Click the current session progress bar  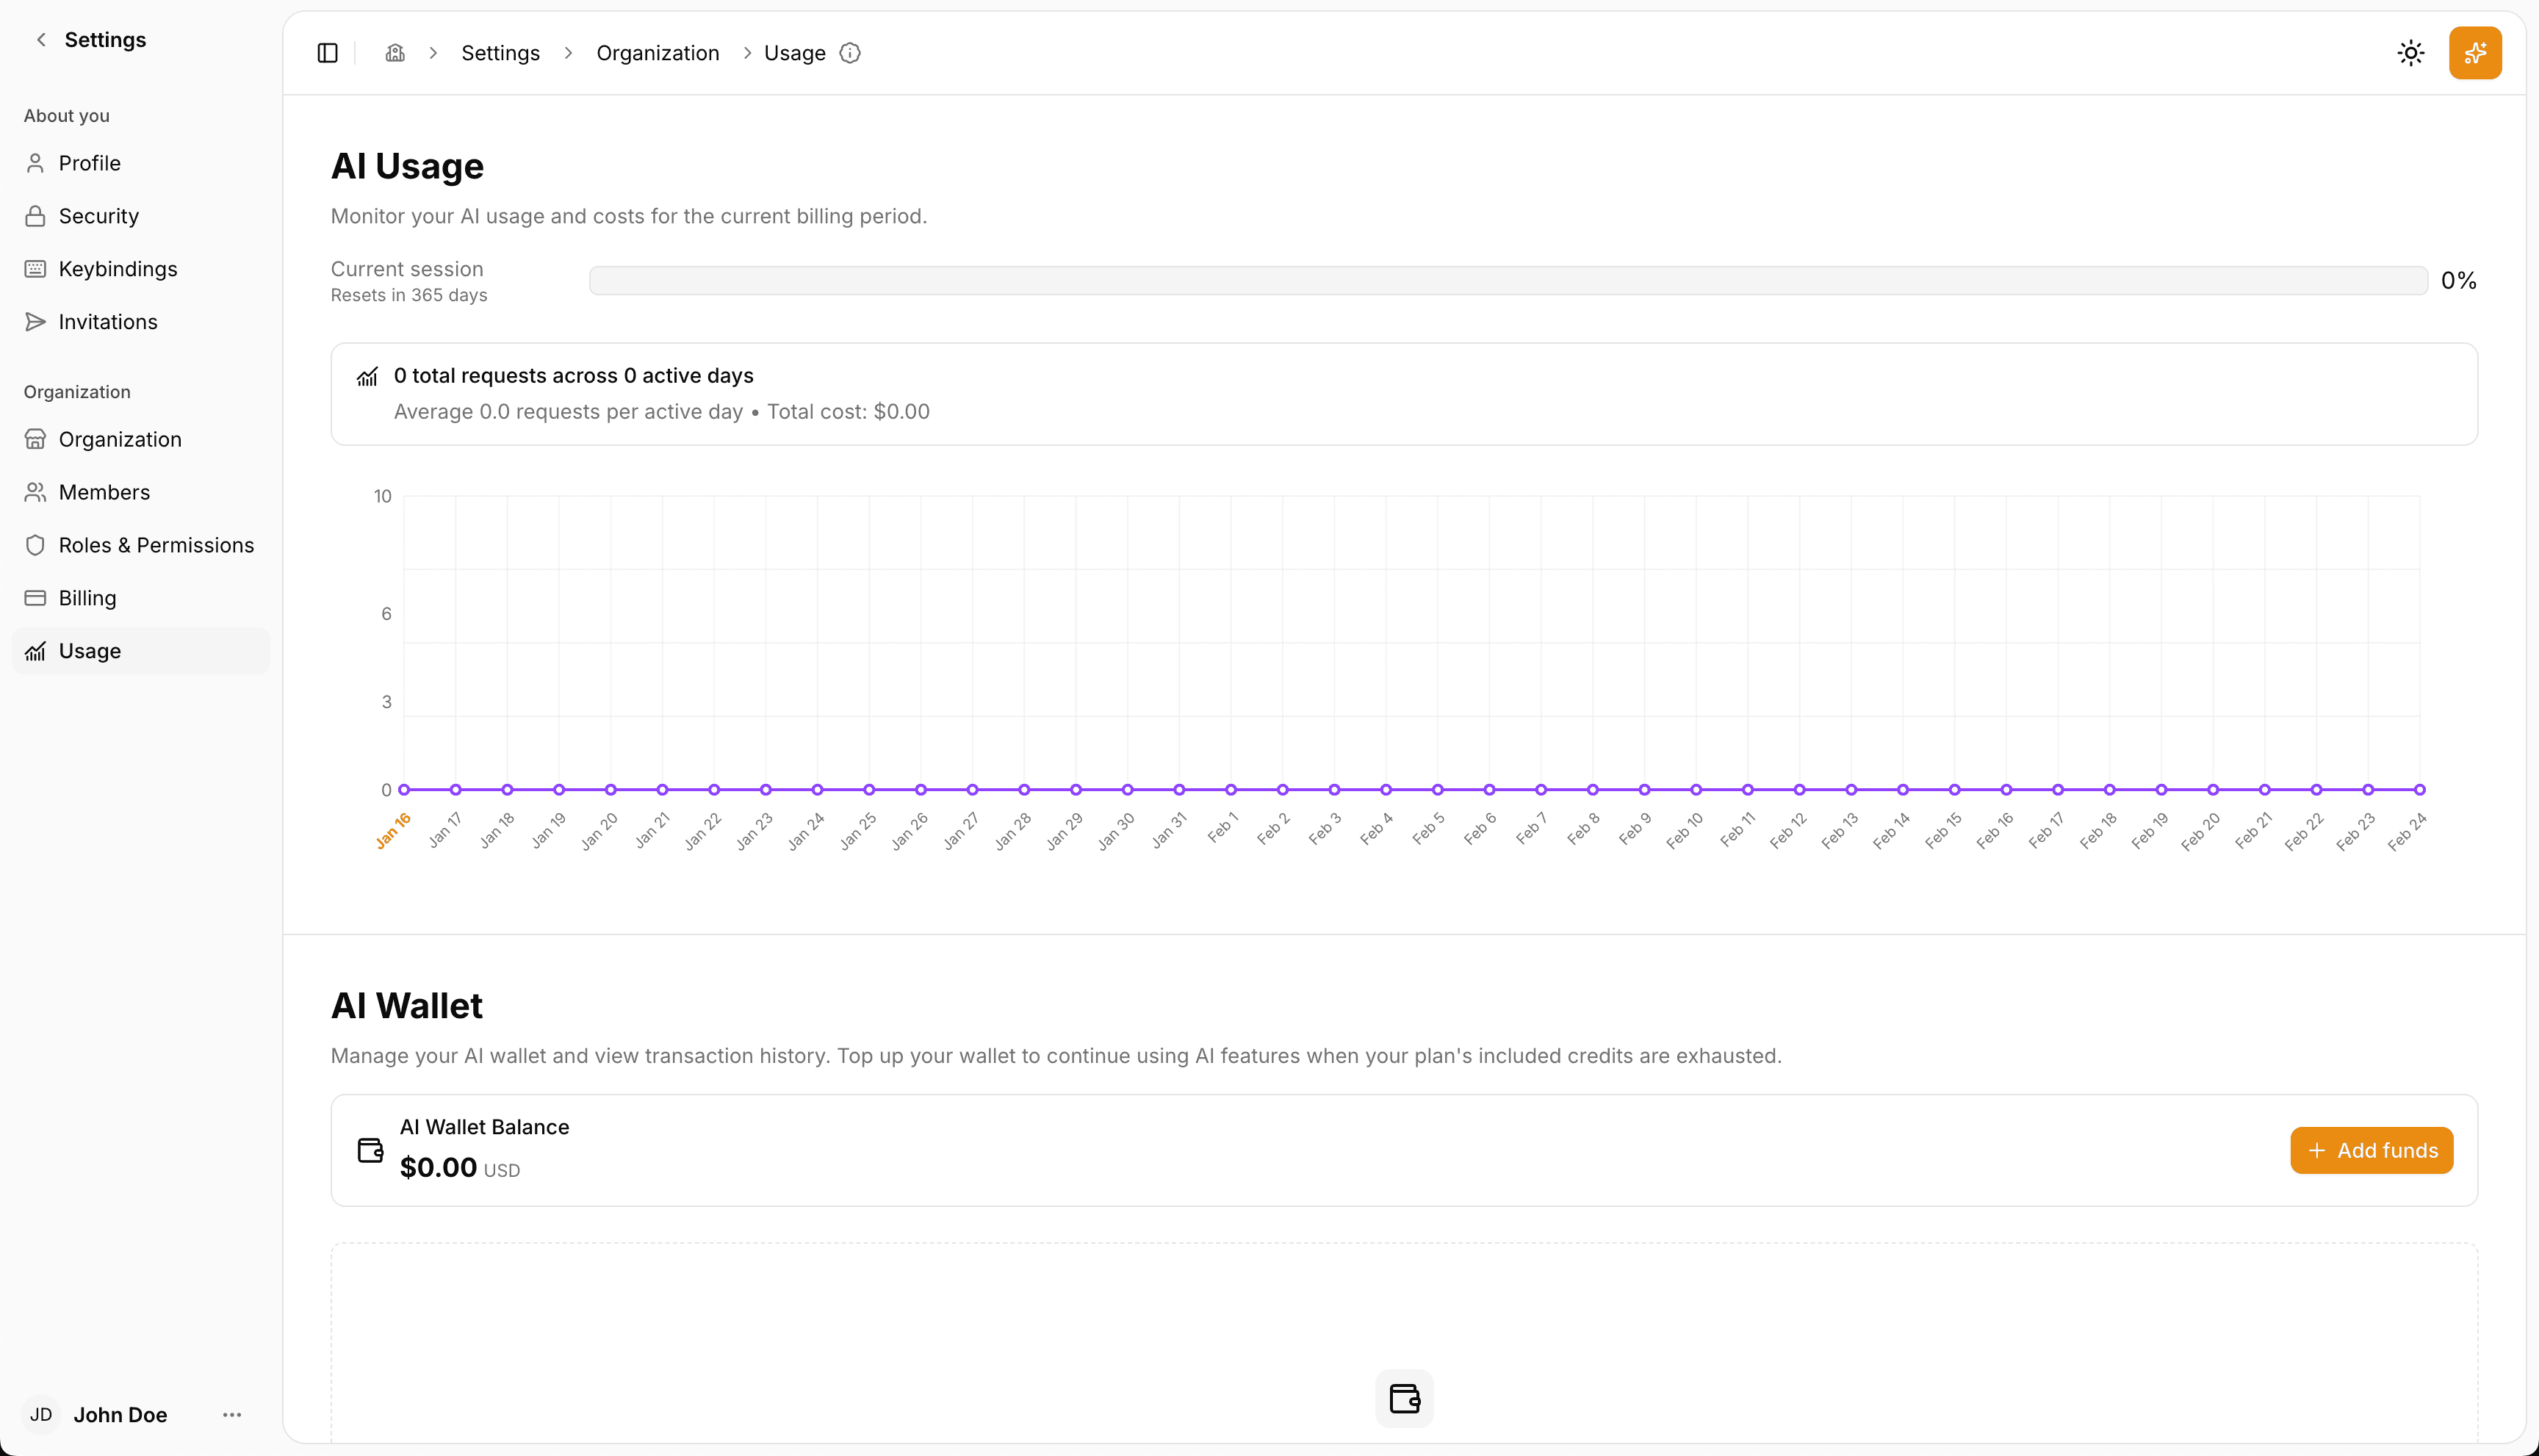(x=1508, y=280)
